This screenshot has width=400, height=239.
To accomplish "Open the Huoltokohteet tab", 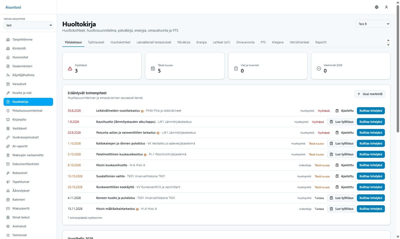I will coord(120,42).
